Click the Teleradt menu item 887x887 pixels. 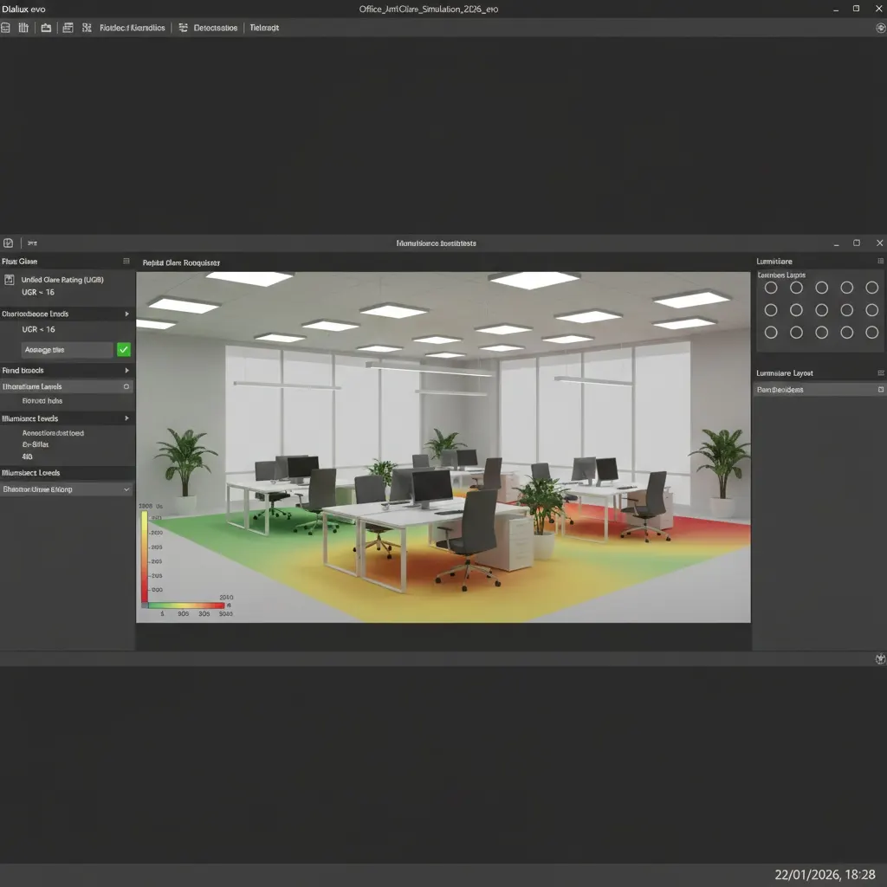(264, 27)
